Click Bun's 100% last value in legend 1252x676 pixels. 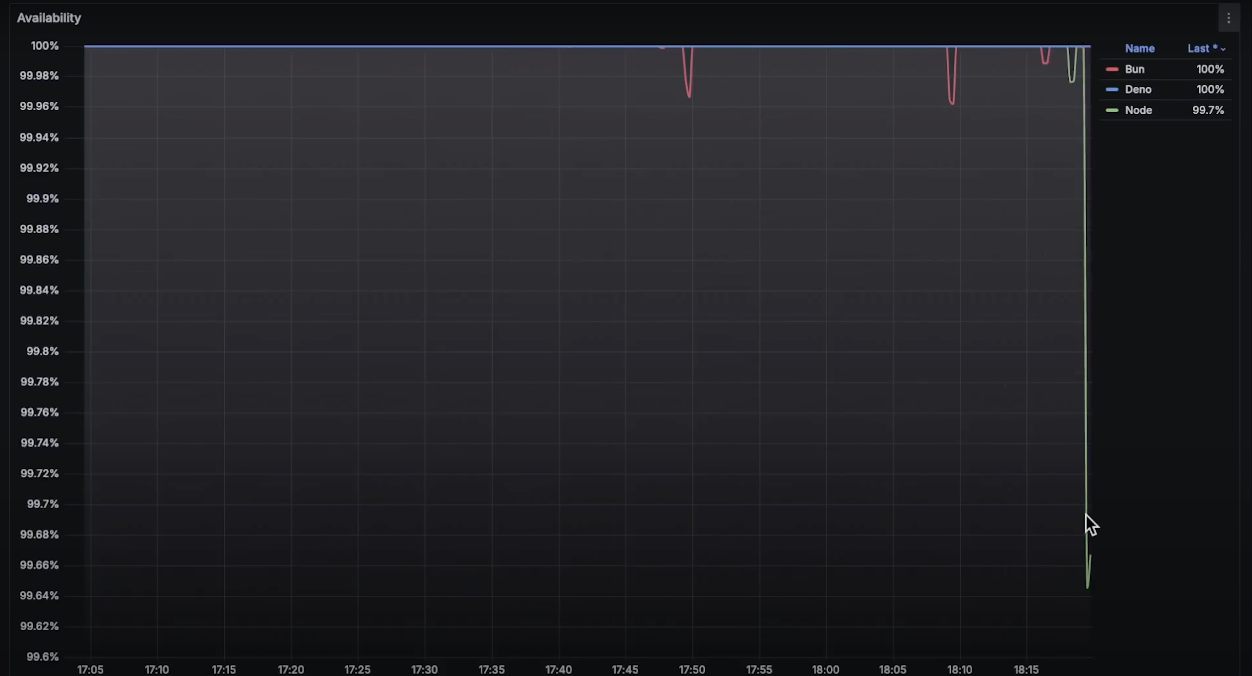pos(1210,69)
